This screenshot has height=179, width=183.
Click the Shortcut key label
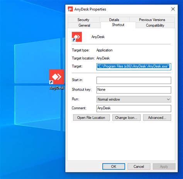coord(82,89)
